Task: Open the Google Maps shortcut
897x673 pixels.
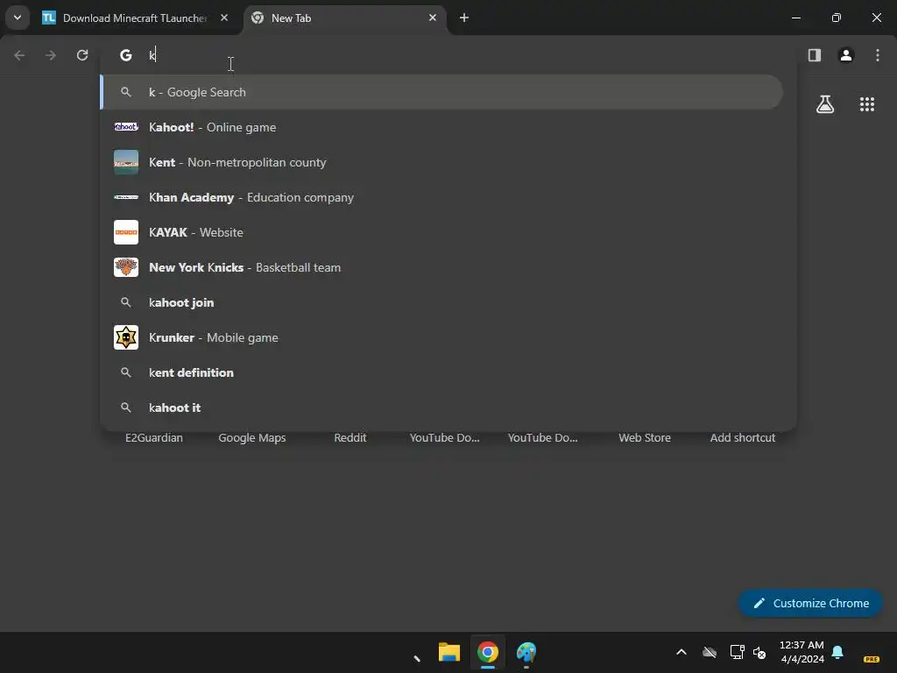Action: [x=252, y=438]
